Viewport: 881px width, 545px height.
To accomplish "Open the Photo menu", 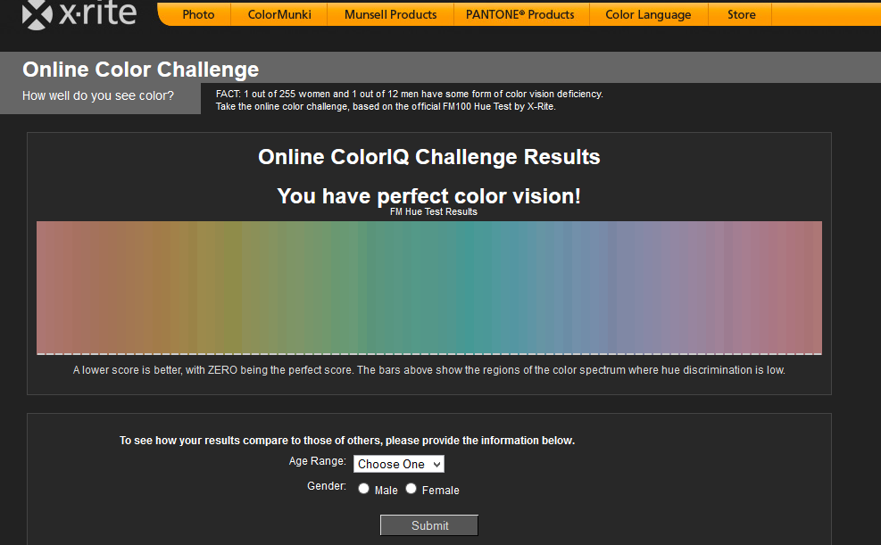I will (198, 14).
